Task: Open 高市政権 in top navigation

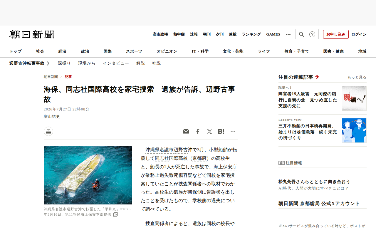Action: [160, 34]
